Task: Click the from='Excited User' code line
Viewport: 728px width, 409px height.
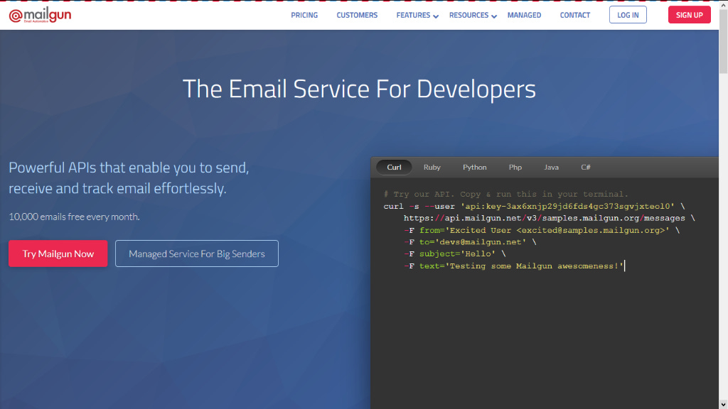Action: coord(541,231)
